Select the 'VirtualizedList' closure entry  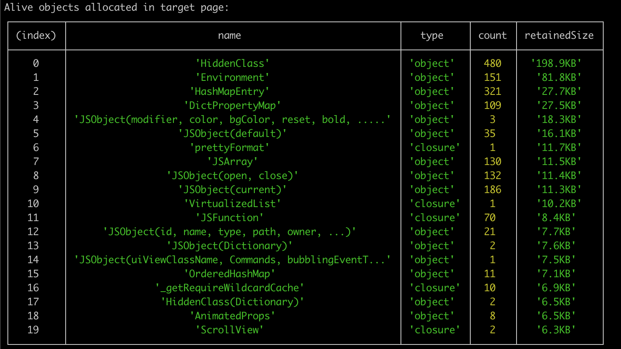tap(230, 203)
